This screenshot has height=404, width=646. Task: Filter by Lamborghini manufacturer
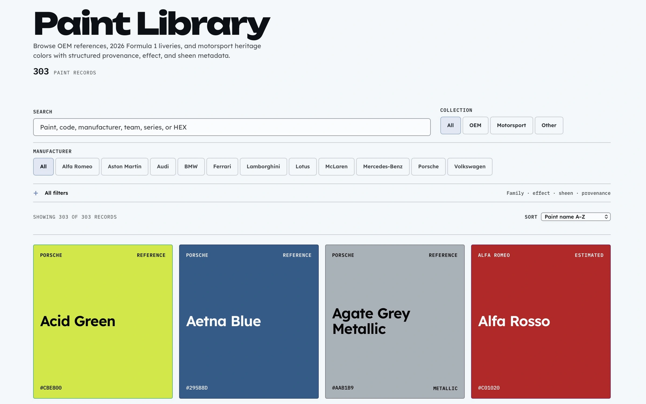tap(263, 166)
